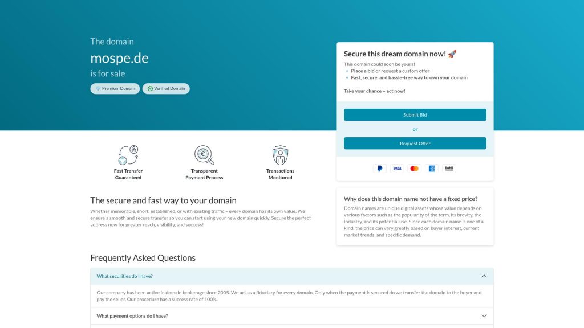Click the Visa card icon
This screenshot has height=328, width=584.
pyautogui.click(x=397, y=169)
